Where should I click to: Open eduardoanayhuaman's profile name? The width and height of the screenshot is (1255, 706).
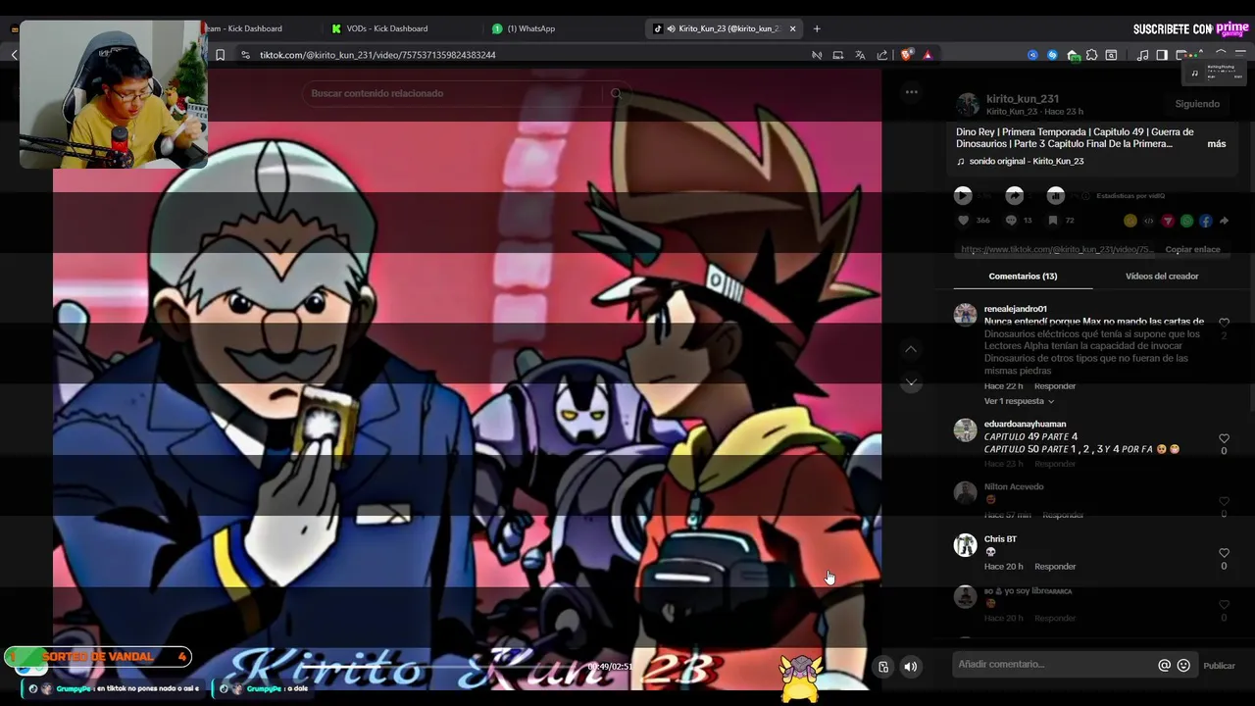click(1025, 425)
